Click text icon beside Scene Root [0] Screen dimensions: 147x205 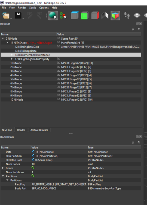click(x=59, y=38)
